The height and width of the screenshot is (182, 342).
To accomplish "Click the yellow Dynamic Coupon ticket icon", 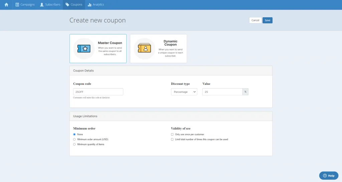I will (x=144, y=48).
